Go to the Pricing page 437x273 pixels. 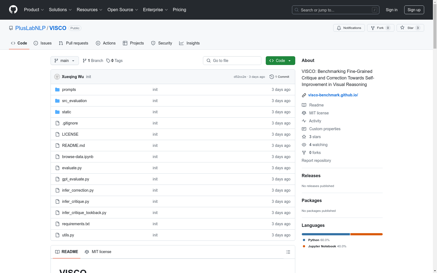[x=179, y=10]
